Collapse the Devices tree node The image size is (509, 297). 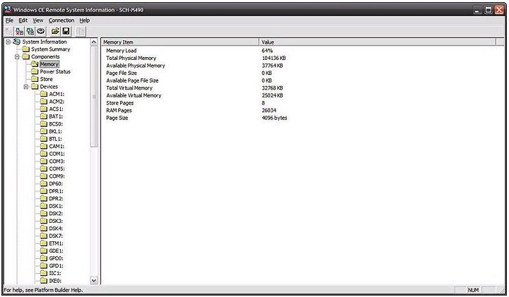coord(26,87)
